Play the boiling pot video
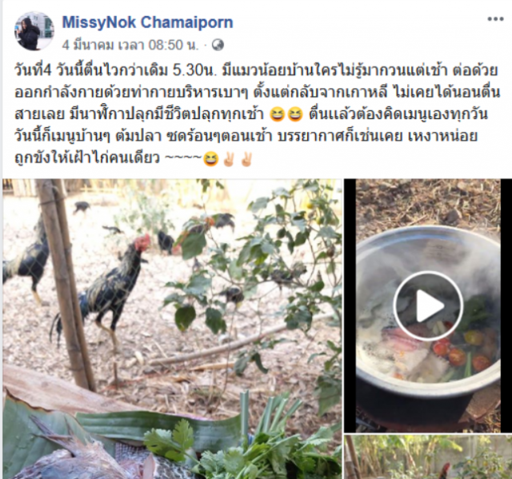The width and height of the screenshot is (512, 479). click(x=428, y=305)
